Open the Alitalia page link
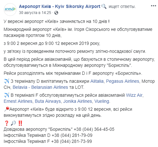The width and height of the screenshot is (158, 147). pyautogui.click(x=97, y=81)
